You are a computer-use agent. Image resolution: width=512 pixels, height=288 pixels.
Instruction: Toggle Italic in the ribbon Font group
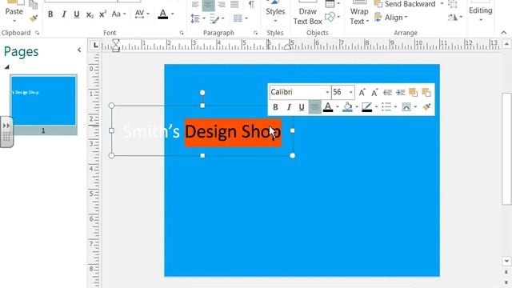pyautogui.click(x=64, y=14)
